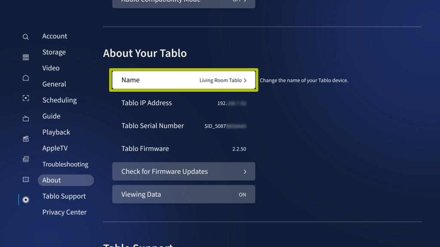Open the Sports field icon
This screenshot has width=440, height=247.
25,180
